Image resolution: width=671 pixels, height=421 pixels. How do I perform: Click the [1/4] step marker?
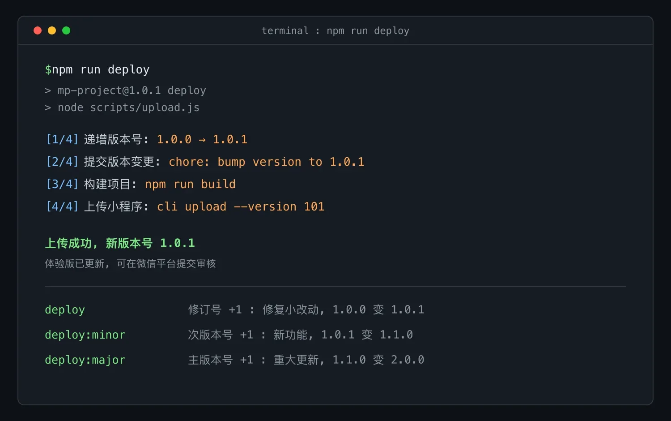tap(62, 139)
